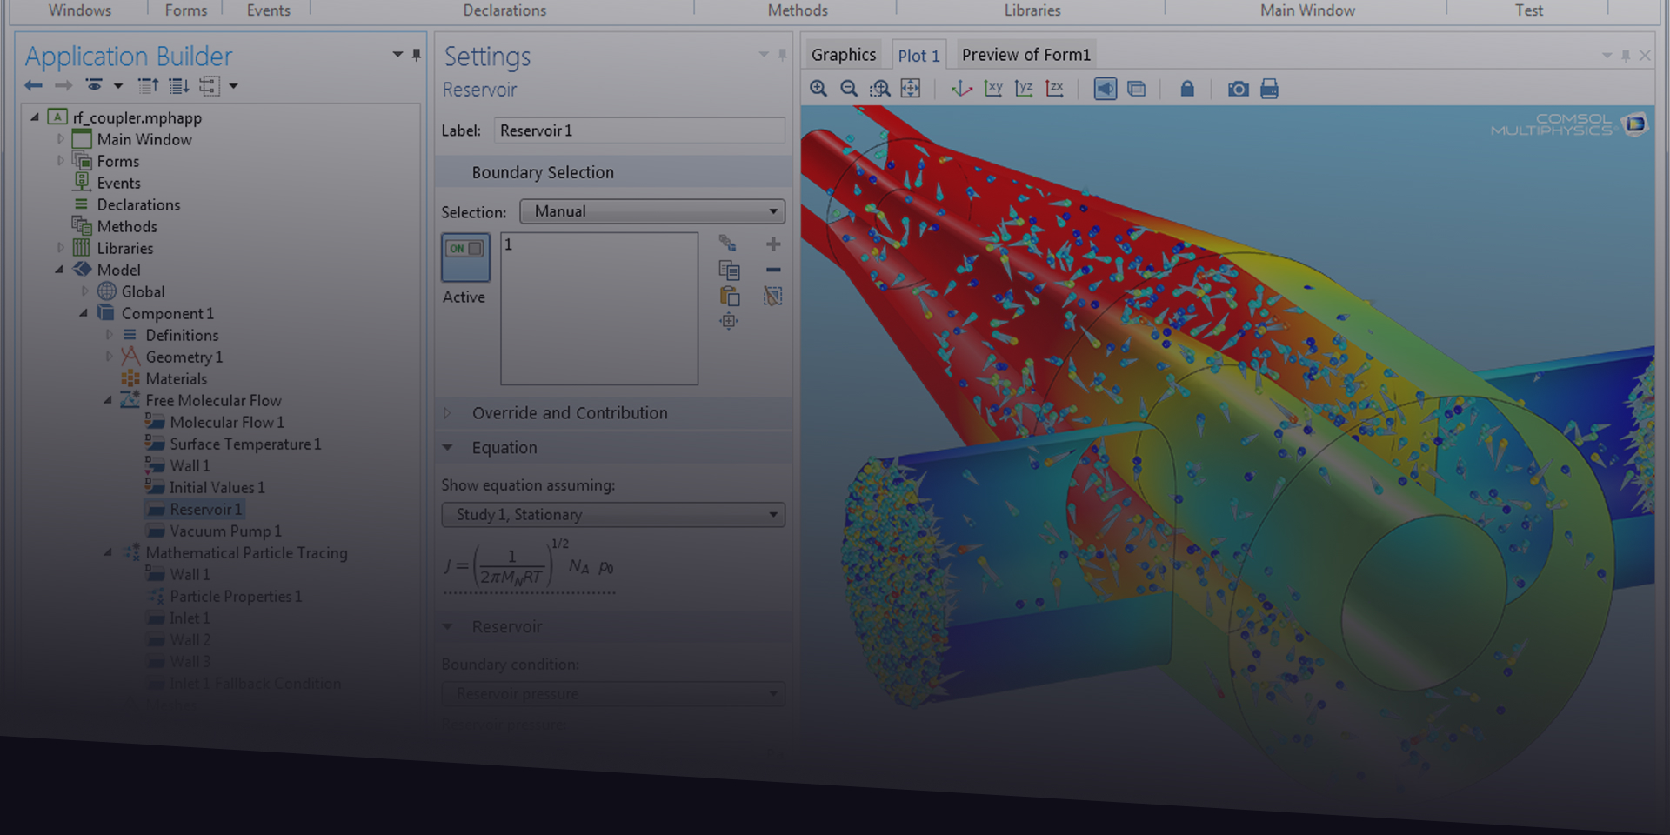
Task: Collapse the Equation section
Action: (448, 448)
